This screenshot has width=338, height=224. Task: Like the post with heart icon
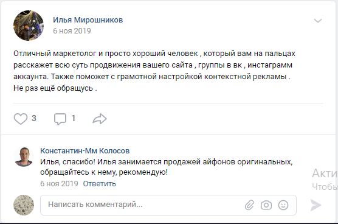[x=21, y=119]
